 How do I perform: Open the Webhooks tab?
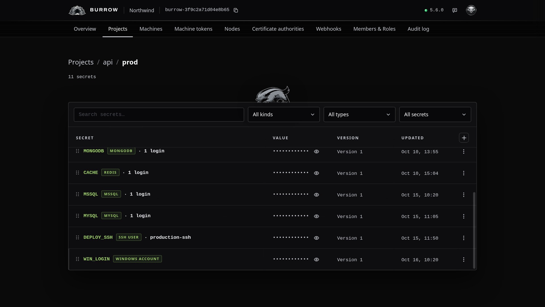point(329,29)
